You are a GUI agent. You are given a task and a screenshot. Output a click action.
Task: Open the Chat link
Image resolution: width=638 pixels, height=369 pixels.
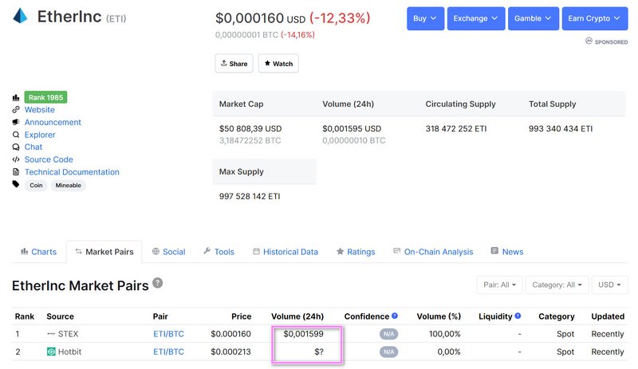click(33, 147)
